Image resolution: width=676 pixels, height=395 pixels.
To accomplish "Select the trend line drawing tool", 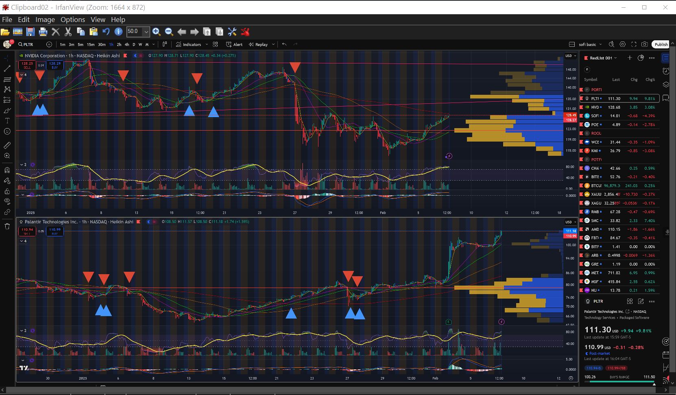I will pos(7,68).
